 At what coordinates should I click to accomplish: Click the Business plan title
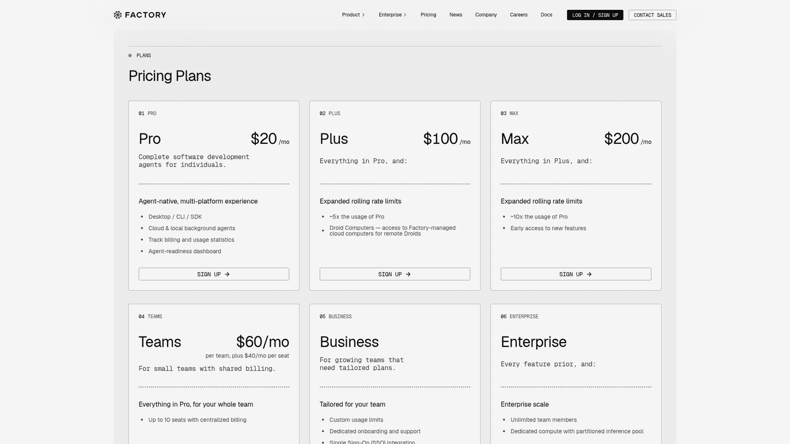click(349, 342)
